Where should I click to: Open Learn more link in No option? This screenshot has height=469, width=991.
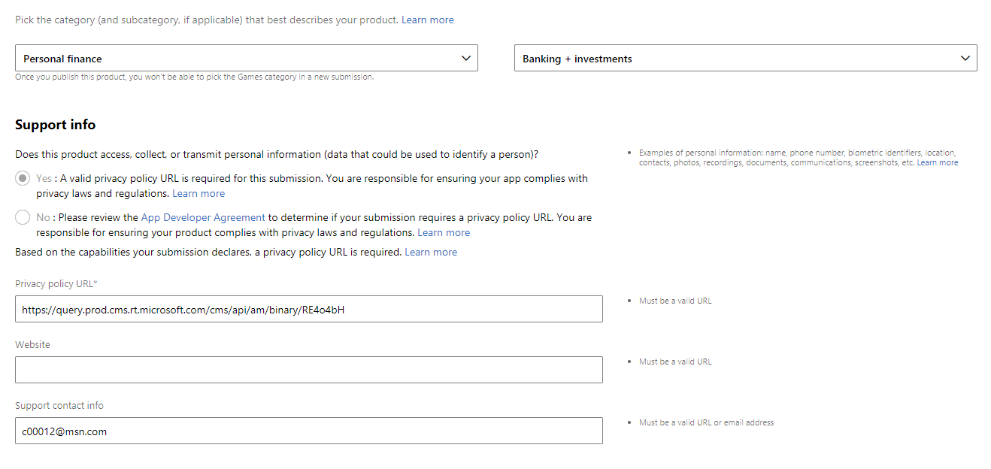click(x=444, y=233)
